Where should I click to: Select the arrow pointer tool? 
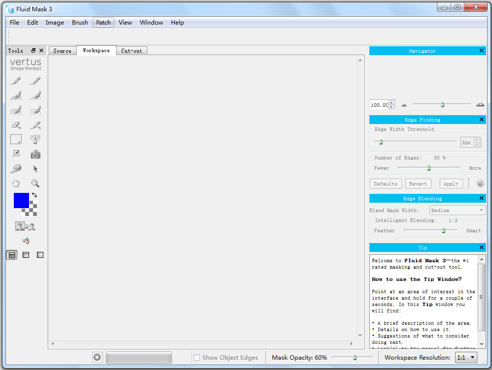tap(35, 169)
